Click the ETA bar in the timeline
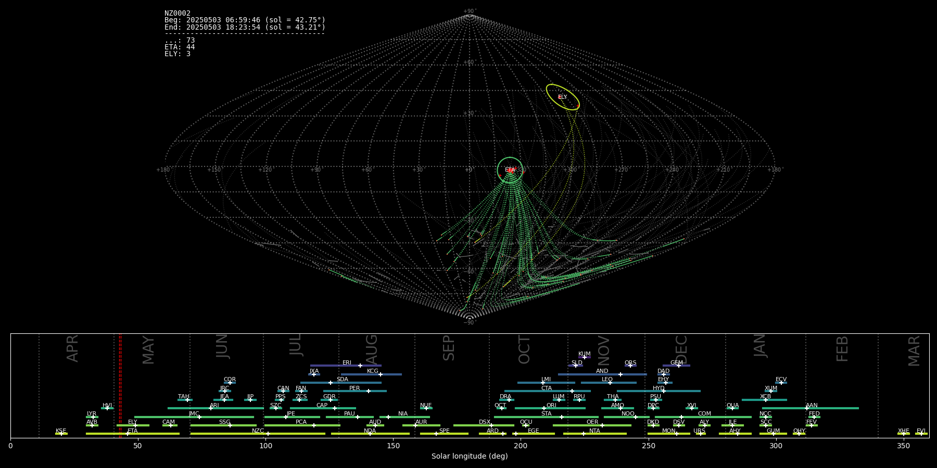 pyautogui.click(x=133, y=434)
